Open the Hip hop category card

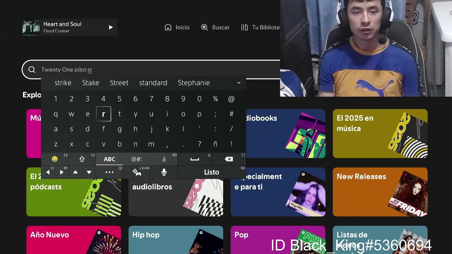(176, 240)
